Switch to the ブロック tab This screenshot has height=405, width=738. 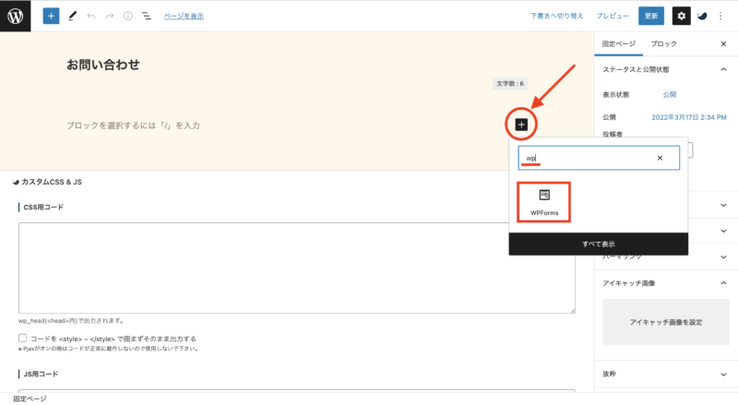click(x=663, y=43)
